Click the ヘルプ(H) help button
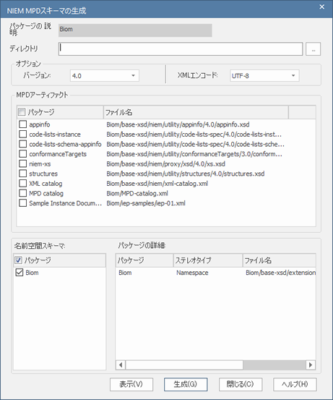This screenshot has height=400, width=333. pos(295,384)
